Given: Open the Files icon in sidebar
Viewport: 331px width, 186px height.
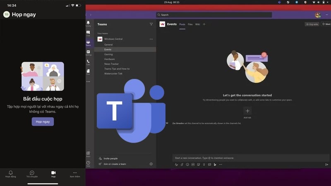Looking at the screenshot, I should click(x=88, y=72).
